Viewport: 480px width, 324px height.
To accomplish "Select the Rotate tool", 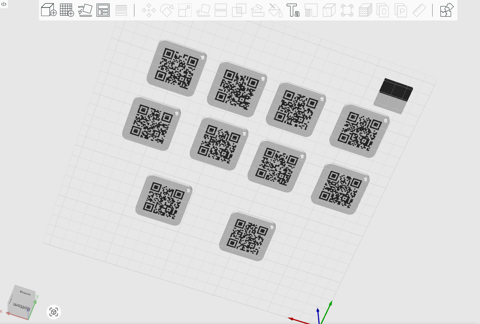I will 167,10.
